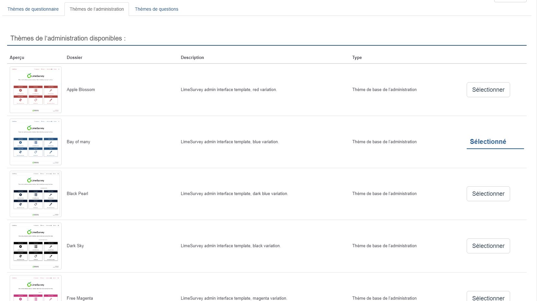Select the Free Magenta theme
This screenshot has height=301, width=537.
tap(488, 297)
